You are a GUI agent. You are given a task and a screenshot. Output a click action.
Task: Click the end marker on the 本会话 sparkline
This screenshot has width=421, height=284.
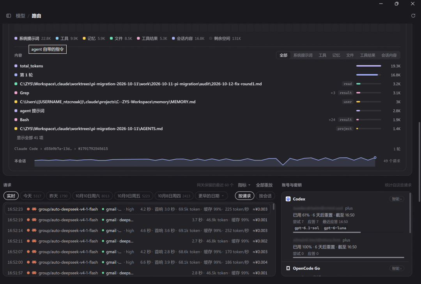[375, 157]
